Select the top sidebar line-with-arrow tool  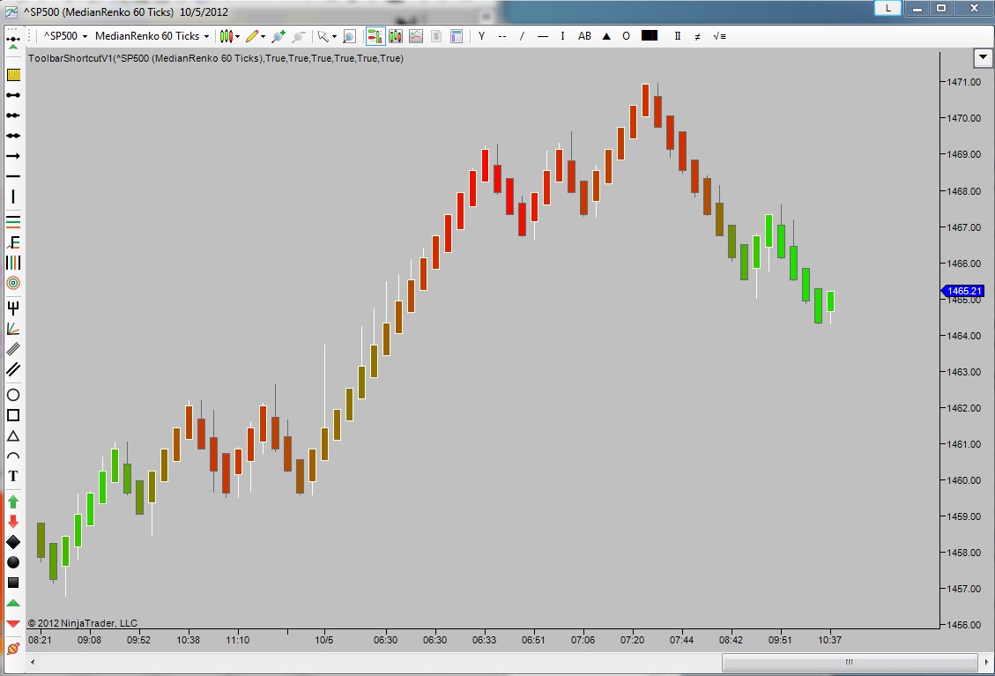point(13,42)
